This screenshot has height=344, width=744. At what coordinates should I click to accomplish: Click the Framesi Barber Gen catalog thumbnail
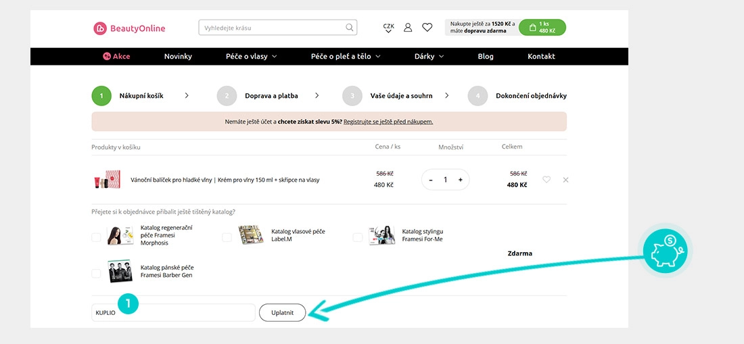[120, 271]
